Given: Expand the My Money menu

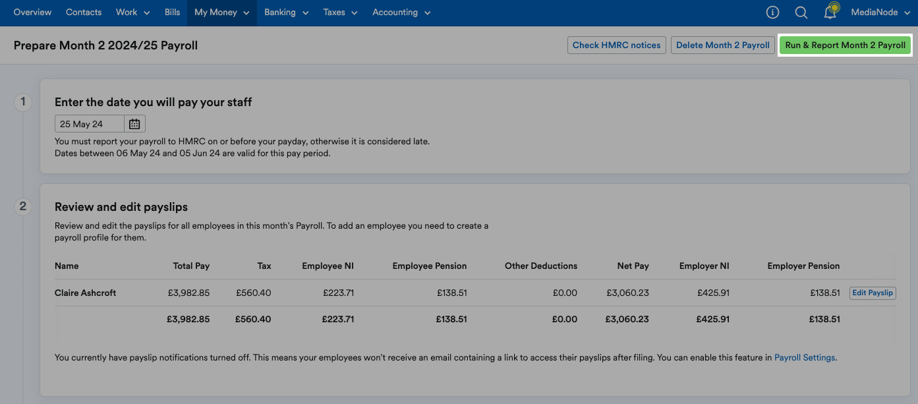Looking at the screenshot, I should 221,13.
